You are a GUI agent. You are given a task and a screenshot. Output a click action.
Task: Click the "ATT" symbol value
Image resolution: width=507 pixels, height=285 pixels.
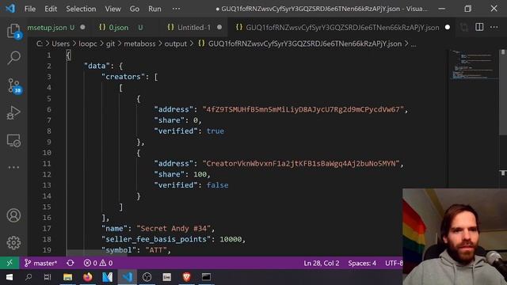(156, 250)
